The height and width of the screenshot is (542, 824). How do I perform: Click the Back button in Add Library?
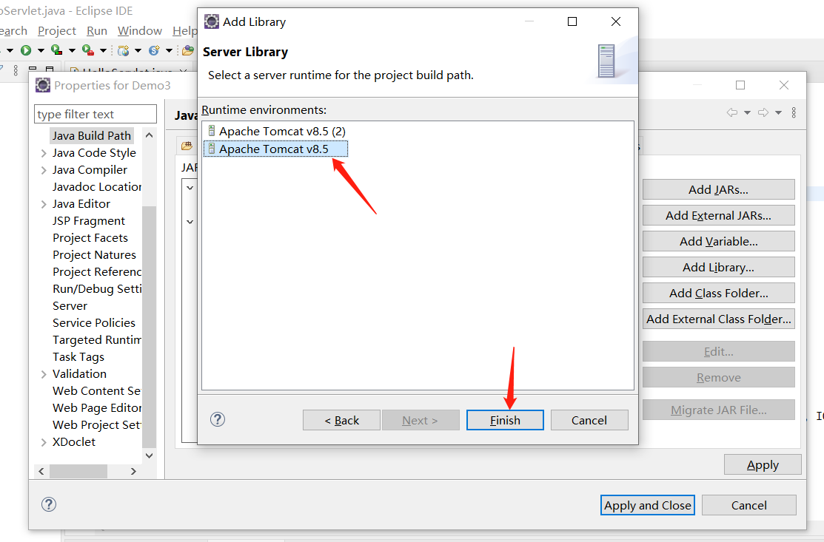click(341, 420)
